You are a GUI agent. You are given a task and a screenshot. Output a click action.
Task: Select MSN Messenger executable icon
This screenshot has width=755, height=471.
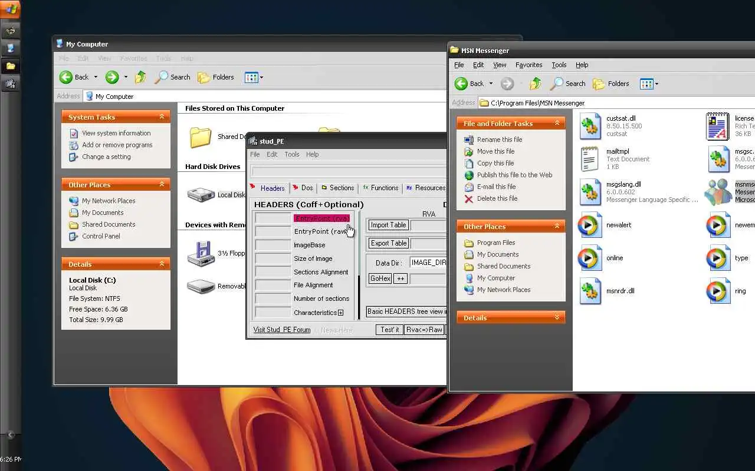[718, 192]
